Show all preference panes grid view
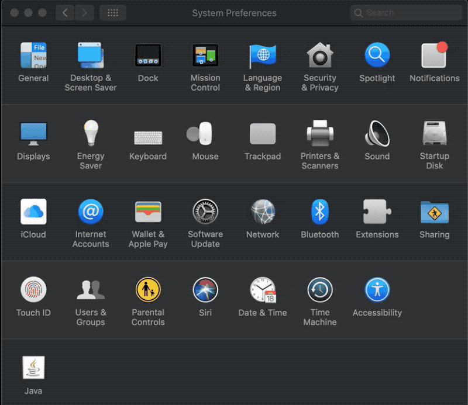This screenshot has width=468, height=405. click(x=112, y=12)
